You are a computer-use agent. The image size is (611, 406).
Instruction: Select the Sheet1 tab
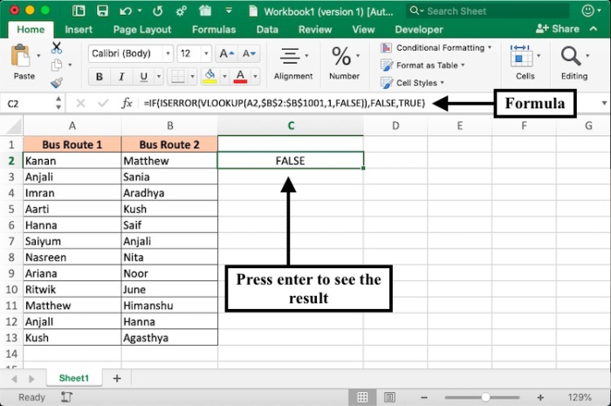point(73,378)
